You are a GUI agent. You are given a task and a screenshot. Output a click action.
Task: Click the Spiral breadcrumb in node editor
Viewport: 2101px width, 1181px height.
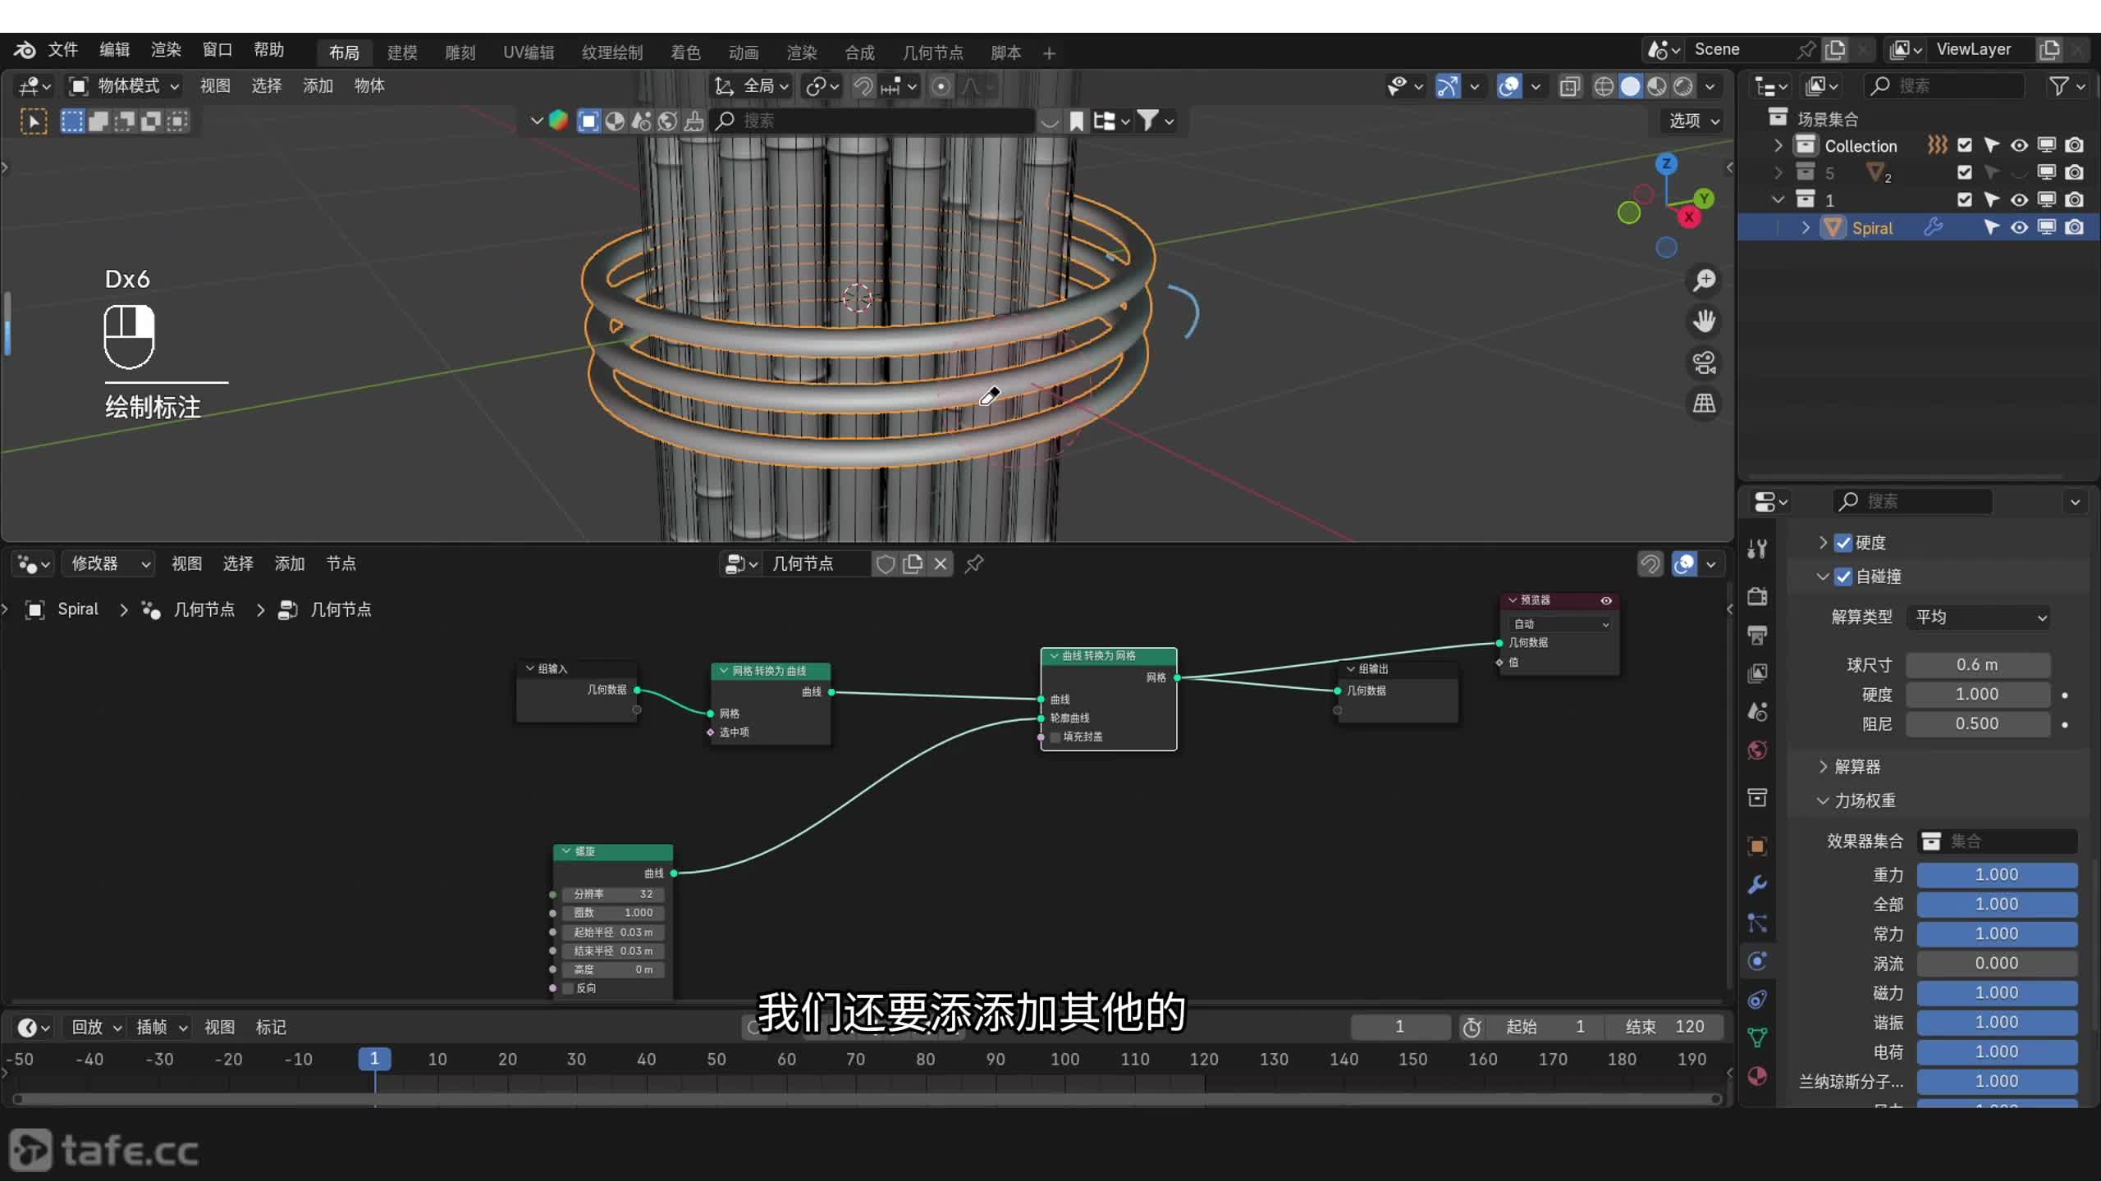click(78, 609)
